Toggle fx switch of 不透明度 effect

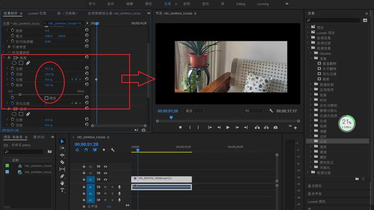tap(9, 47)
